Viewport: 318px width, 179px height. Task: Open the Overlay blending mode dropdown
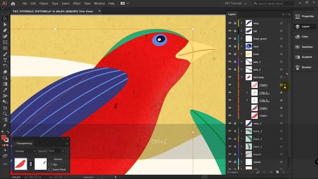25,151
